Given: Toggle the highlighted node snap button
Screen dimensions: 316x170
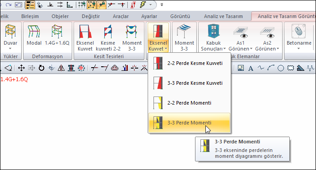Looking at the screenshot, I should coord(92,5).
